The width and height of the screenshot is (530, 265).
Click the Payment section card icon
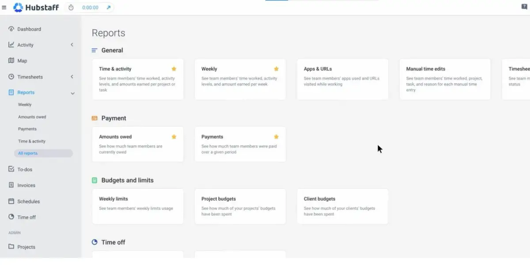point(95,118)
